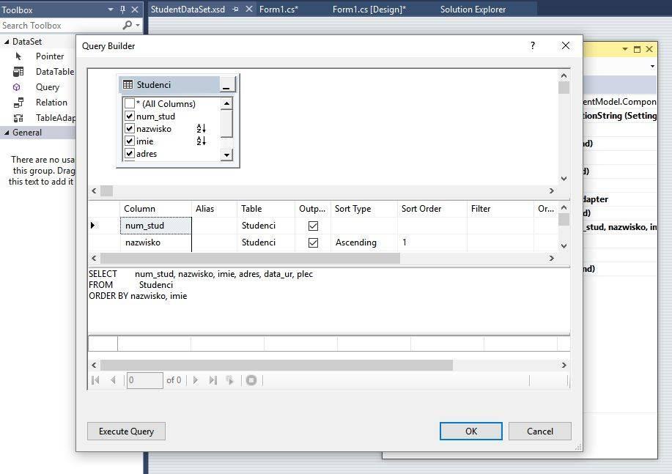Collapse the DataSet toolbox group

pyautogui.click(x=7, y=42)
